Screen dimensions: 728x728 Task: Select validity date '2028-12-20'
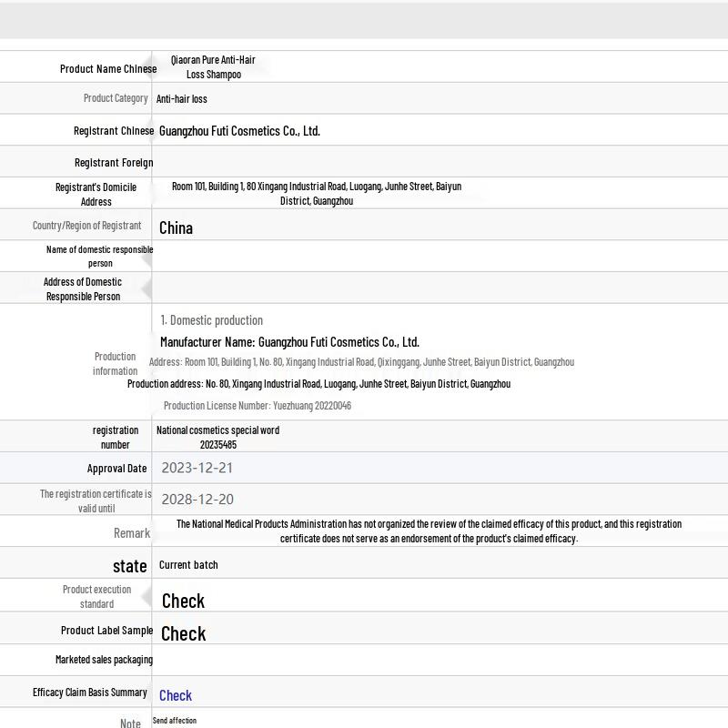pyautogui.click(x=197, y=500)
